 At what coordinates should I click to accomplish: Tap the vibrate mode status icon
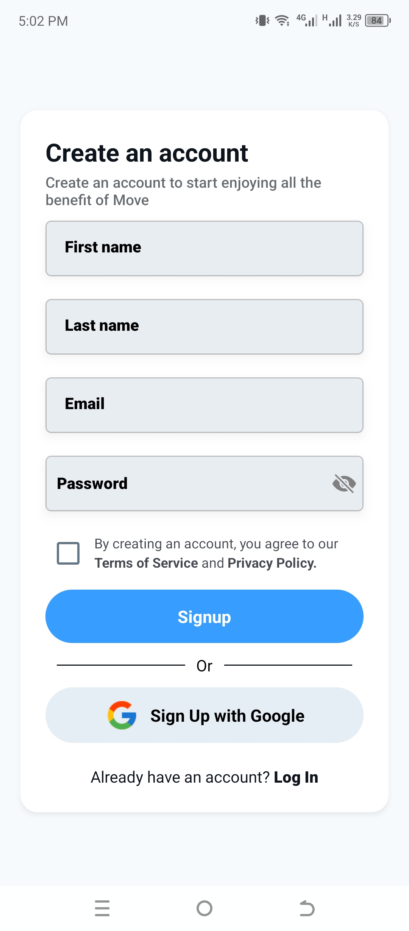262,20
